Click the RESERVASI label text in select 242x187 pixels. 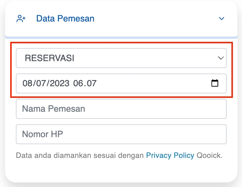click(x=50, y=58)
